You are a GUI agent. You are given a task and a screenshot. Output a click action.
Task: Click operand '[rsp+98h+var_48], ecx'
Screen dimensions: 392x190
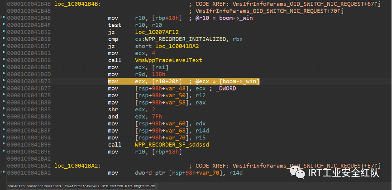(170, 89)
